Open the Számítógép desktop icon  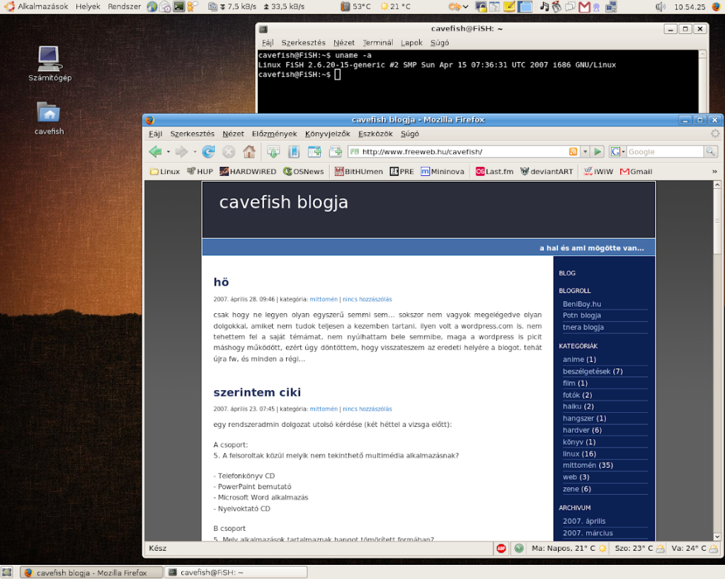tap(49, 59)
